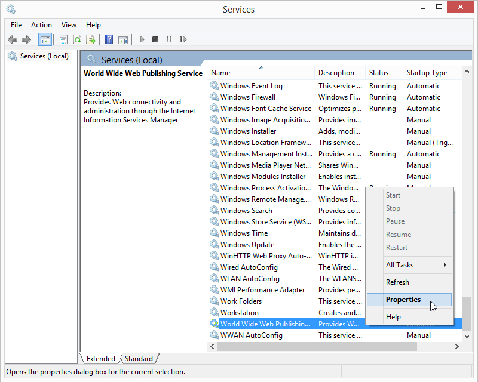The height and width of the screenshot is (382, 478).
Task: Click the Start Service play icon
Action: [142, 39]
